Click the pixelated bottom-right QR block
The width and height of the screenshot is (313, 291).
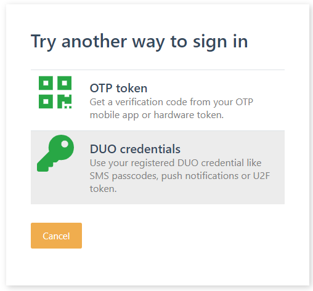pos(64,102)
